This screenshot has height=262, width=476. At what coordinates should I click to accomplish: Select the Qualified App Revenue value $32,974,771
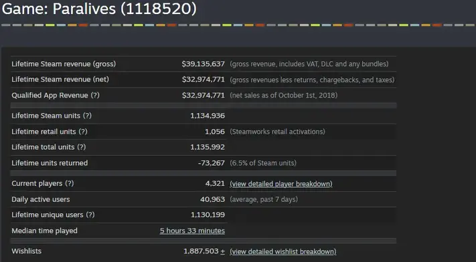point(203,95)
